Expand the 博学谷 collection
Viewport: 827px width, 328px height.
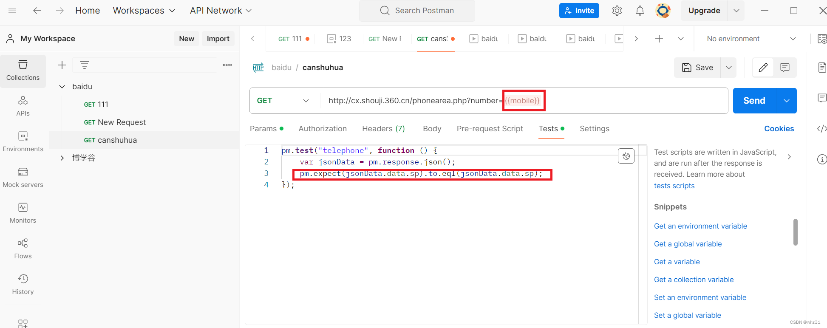[62, 158]
